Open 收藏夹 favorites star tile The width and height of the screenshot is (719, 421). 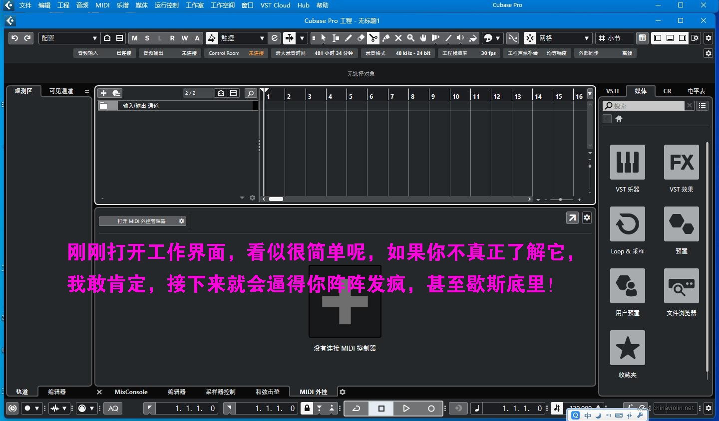click(x=628, y=348)
